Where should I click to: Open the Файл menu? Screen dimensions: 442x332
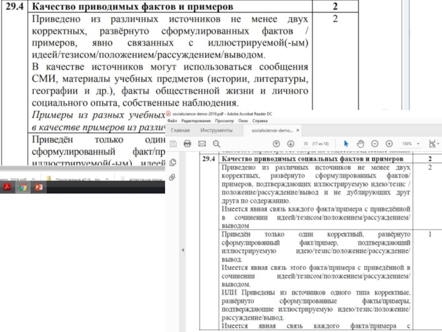pos(171,120)
